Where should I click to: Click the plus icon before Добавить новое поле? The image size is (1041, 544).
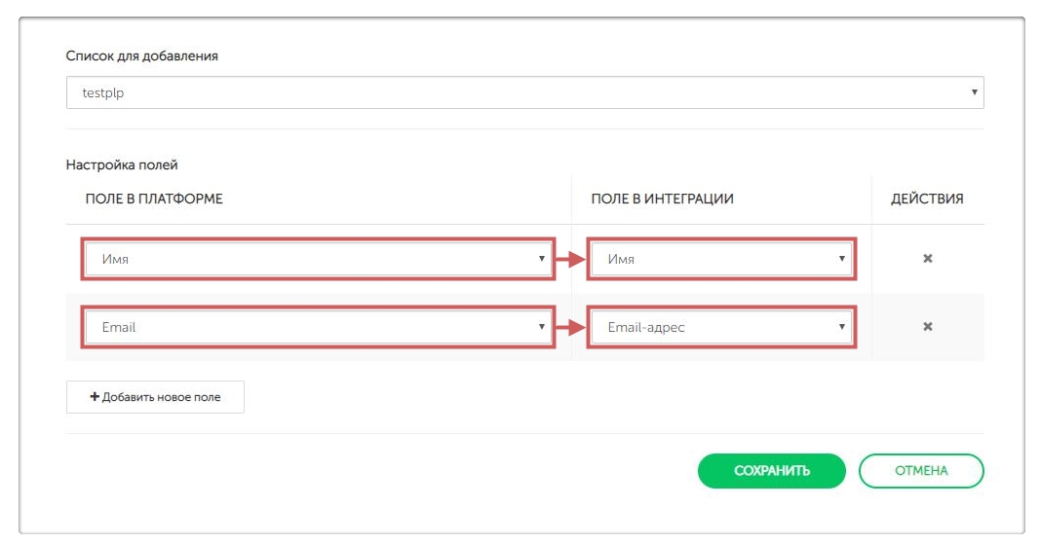(x=95, y=397)
